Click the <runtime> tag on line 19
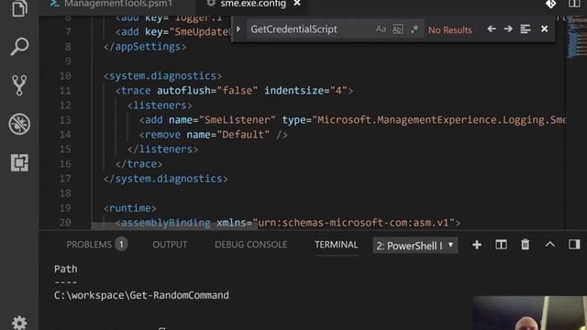Image resolution: width=587 pixels, height=330 pixels. (x=130, y=208)
